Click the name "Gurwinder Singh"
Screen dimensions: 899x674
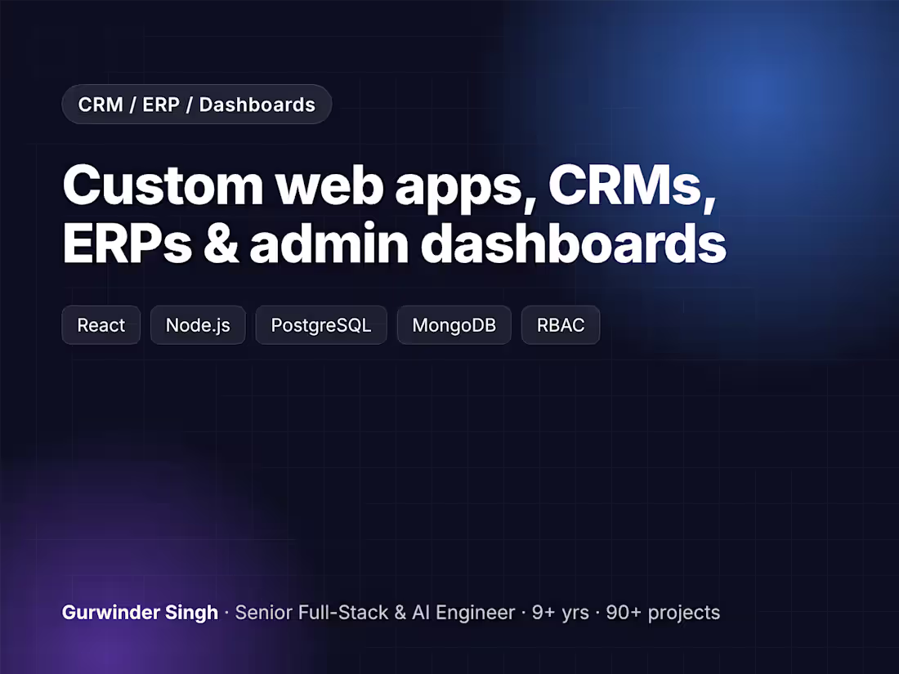coord(140,612)
